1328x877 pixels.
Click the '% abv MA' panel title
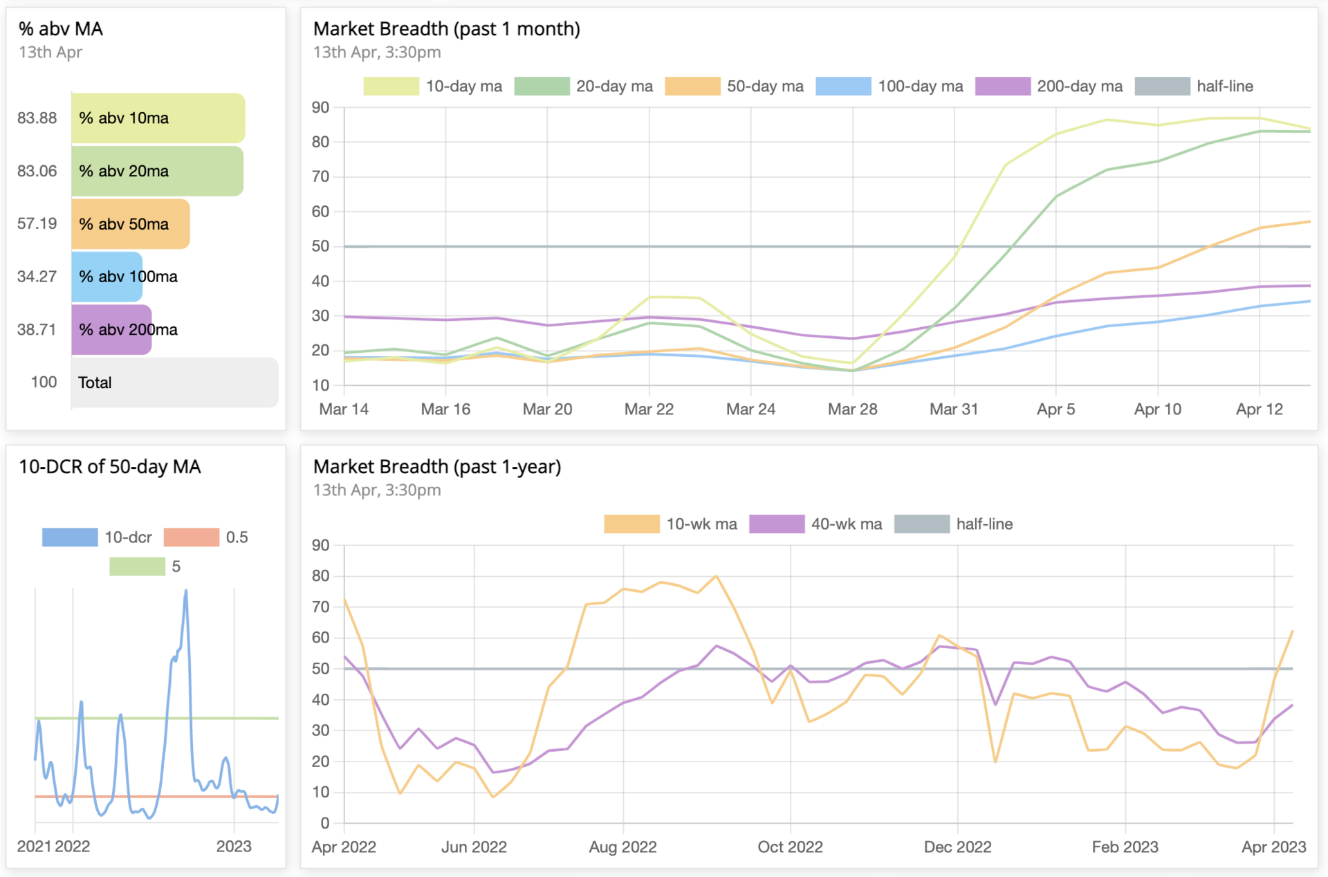[x=61, y=29]
